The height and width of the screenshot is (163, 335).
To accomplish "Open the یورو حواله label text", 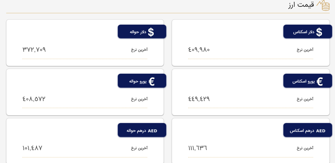I will [138, 81].
